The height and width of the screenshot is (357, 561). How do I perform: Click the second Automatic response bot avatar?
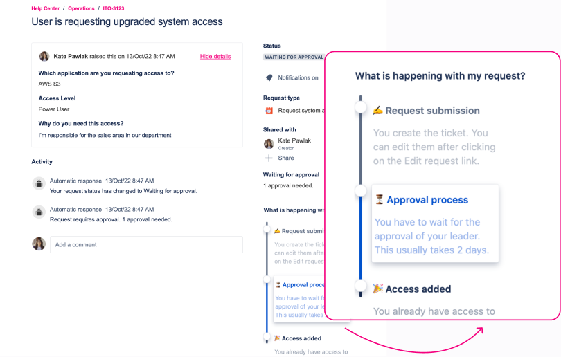[x=39, y=212]
